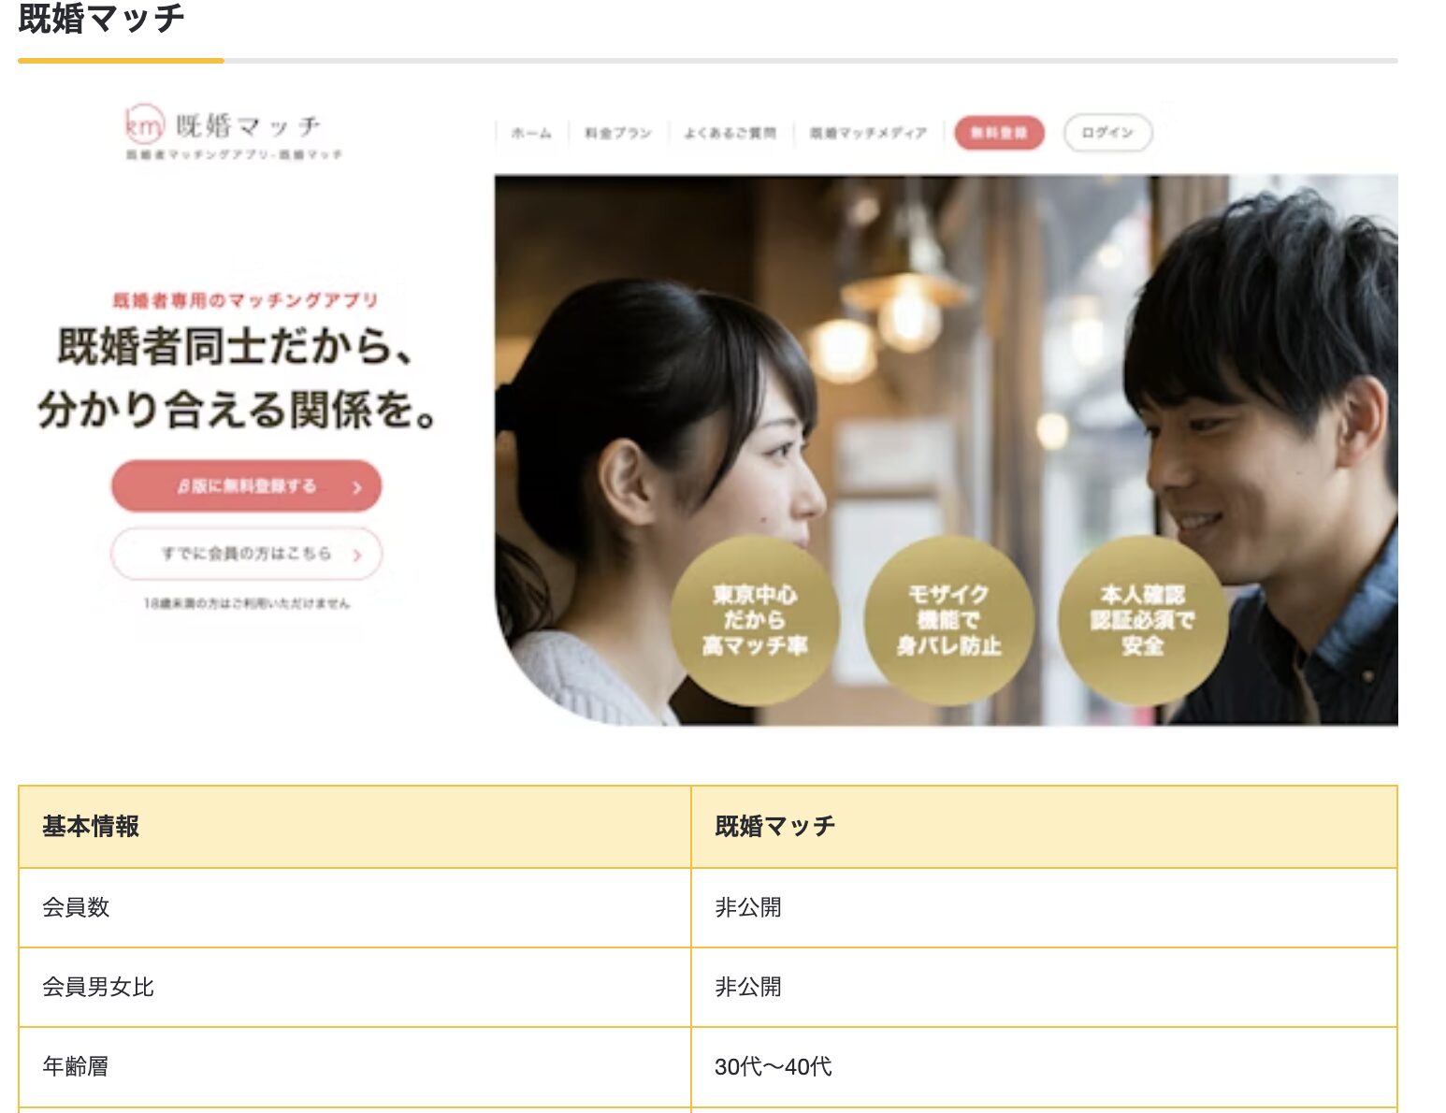Open the ホーム nav item
This screenshot has height=1113, width=1446.
click(531, 133)
